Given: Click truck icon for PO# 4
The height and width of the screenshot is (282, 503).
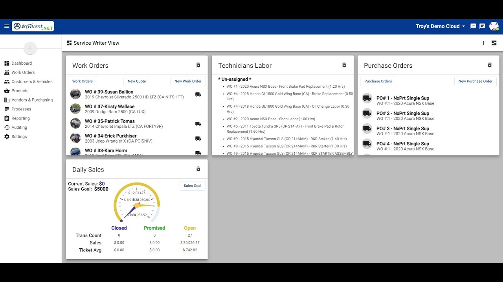Looking at the screenshot, I should [x=367, y=144].
